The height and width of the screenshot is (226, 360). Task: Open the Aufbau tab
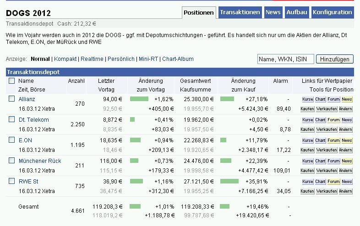[297, 12]
